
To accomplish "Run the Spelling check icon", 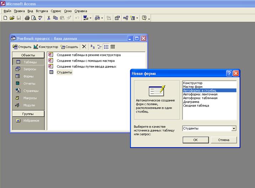I will pyautogui.click(x=40, y=18).
